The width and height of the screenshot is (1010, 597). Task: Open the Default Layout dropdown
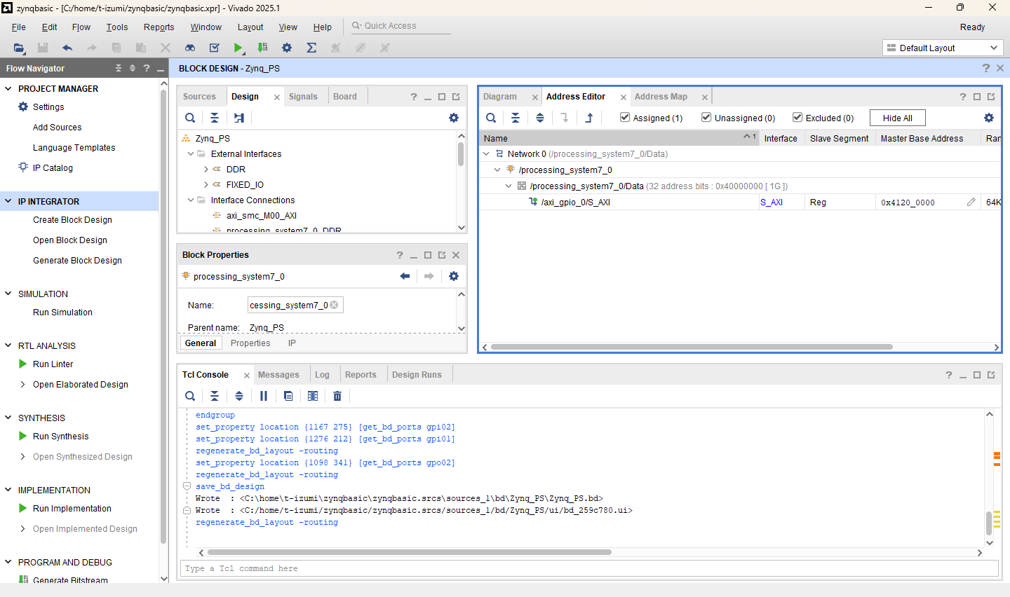[942, 48]
